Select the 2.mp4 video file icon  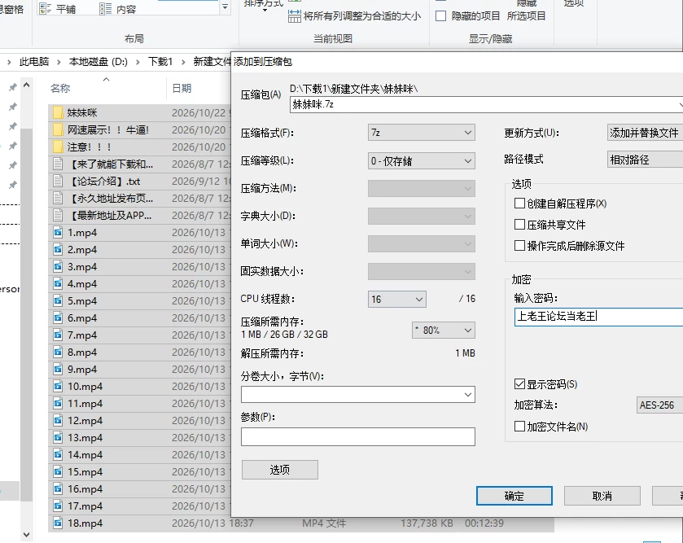[58, 249]
